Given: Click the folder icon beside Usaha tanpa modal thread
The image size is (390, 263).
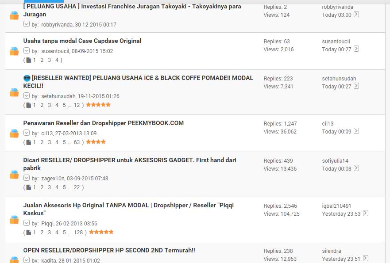Looking at the screenshot, I should pos(14,51).
